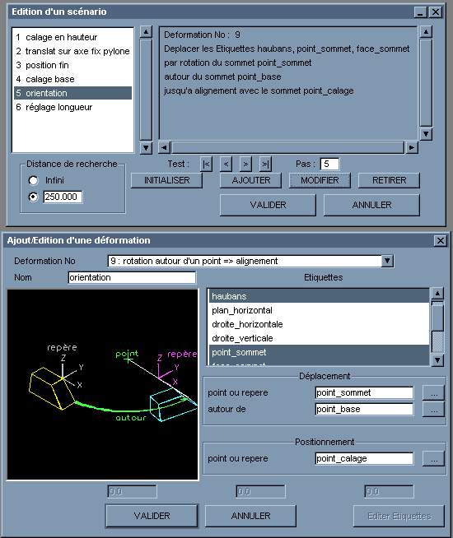Click scroll-down arrow of scenario list
Image resolution: width=453 pixels, height=538 pixels.
(x=146, y=148)
